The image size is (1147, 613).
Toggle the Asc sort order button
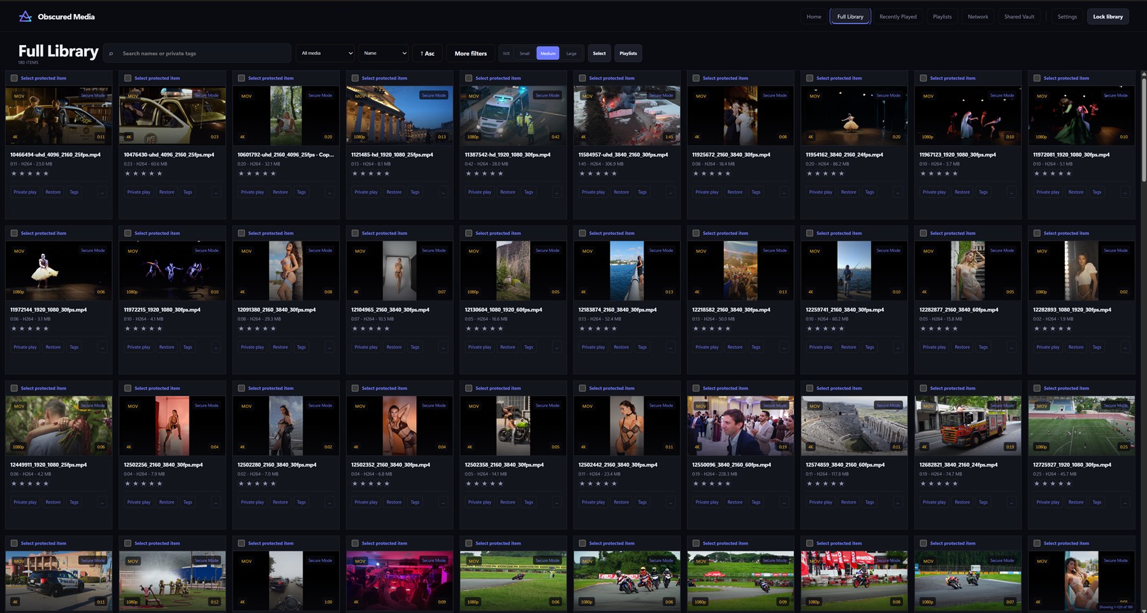428,53
